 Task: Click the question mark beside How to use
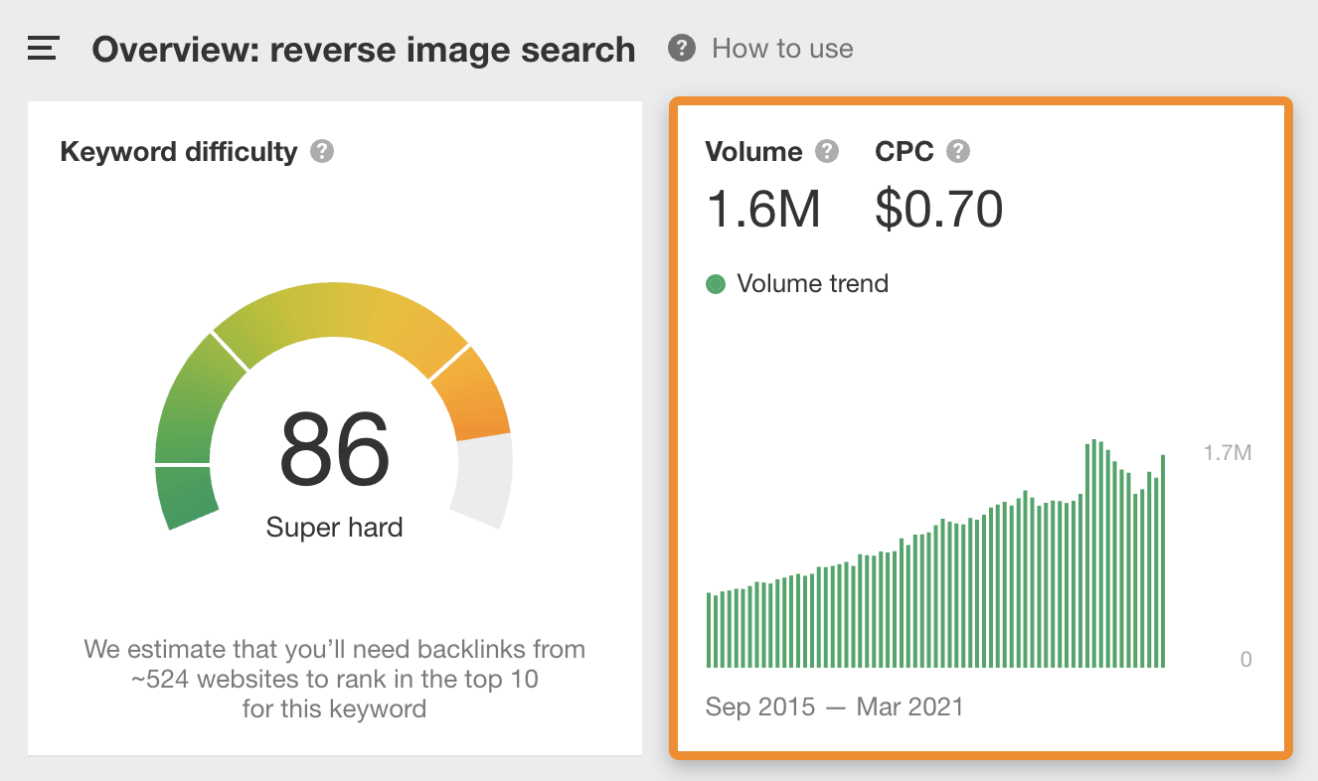pos(682,49)
